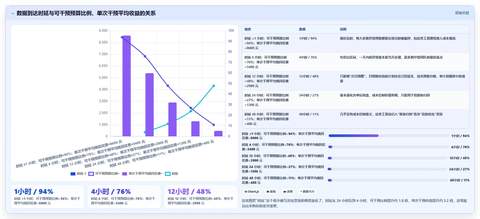Click the 表格 tag
The image size is (480, 219).
tap(271, 191)
